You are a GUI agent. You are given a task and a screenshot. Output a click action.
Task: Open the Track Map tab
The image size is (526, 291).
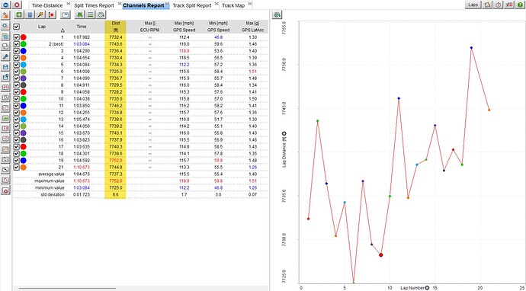point(233,5)
